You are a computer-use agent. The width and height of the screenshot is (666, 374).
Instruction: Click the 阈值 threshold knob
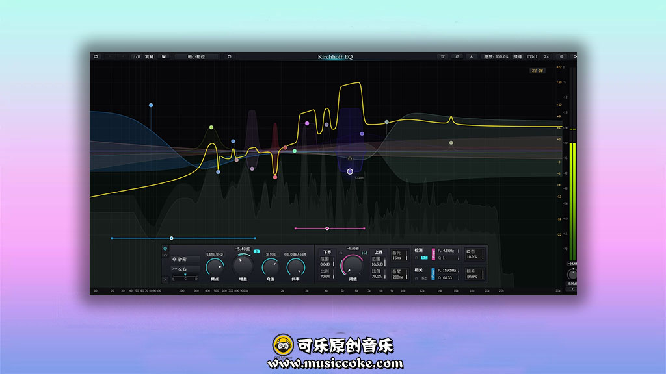(352, 266)
